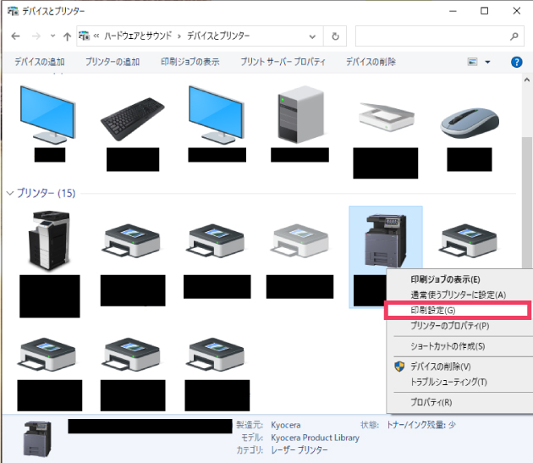Maximize the デバイスとプリンター window
This screenshot has height=463, width=533.
coord(485,11)
